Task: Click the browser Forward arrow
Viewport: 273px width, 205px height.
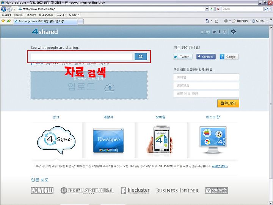Action: coord(10,9)
